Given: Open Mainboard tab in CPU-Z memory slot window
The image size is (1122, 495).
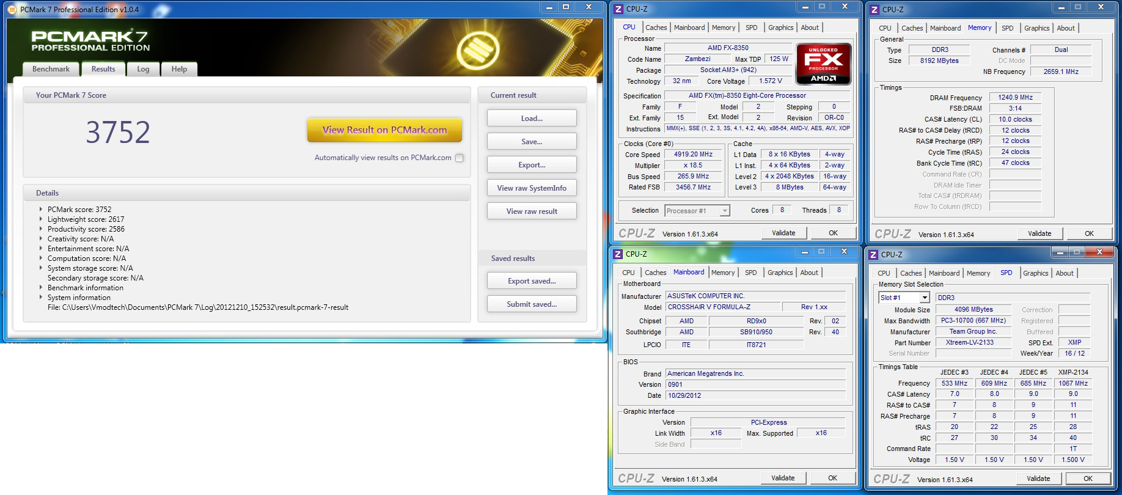Looking at the screenshot, I should point(944,273).
